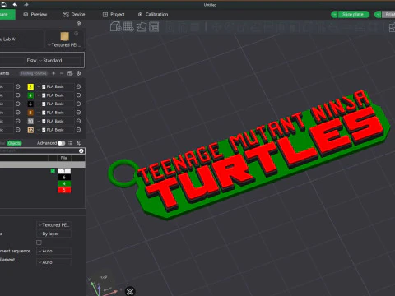
Task: Click the black filament 6 color swatch
Action: point(30,104)
